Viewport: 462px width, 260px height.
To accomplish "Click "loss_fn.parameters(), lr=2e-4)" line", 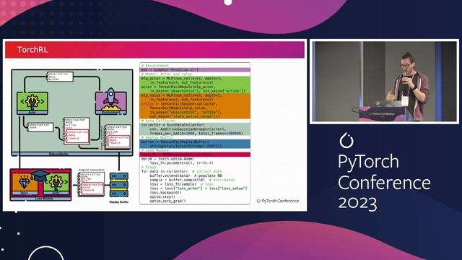I will (181, 163).
